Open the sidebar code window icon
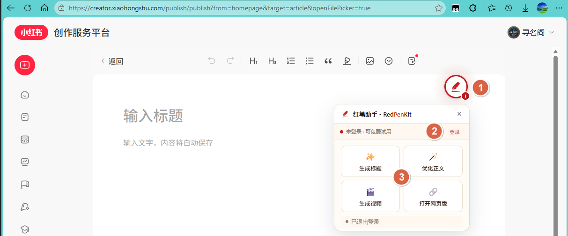 25,140
